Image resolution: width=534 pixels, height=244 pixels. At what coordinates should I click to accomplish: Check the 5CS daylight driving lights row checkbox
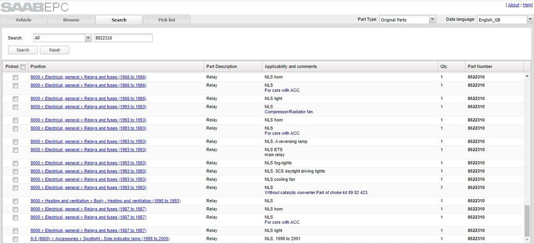[15, 171]
